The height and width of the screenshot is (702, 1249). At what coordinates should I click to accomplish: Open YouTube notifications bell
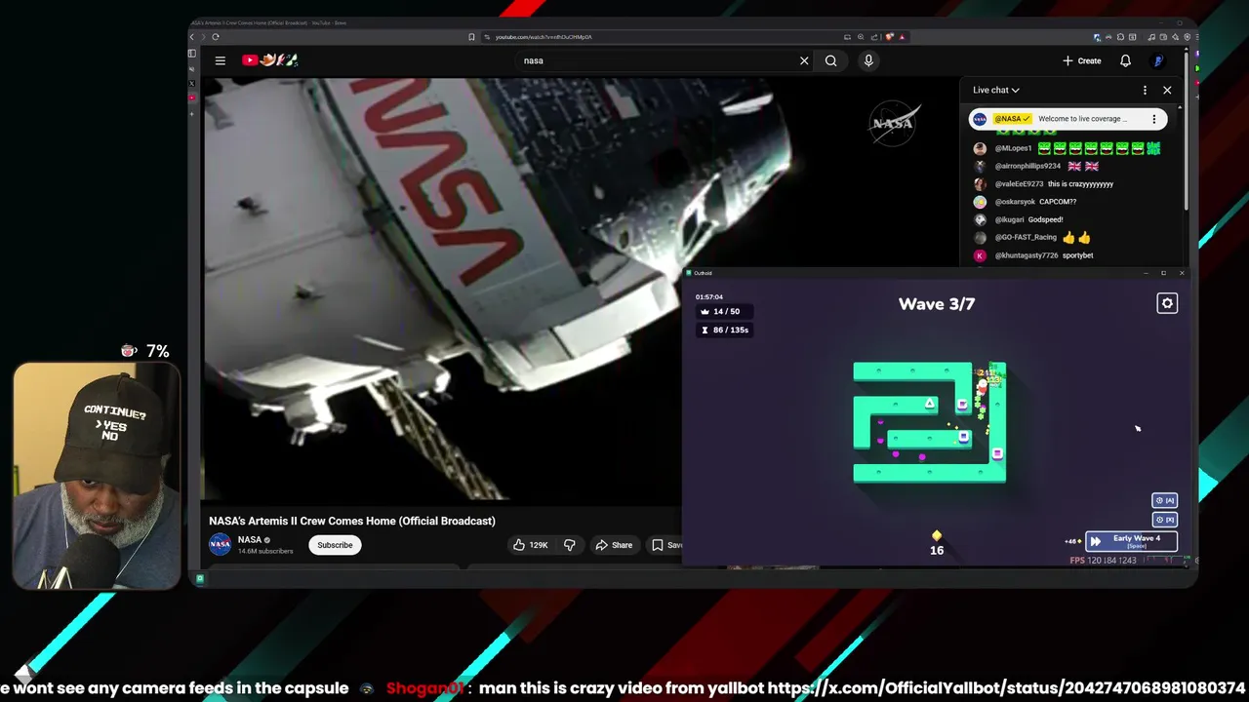[1125, 60]
